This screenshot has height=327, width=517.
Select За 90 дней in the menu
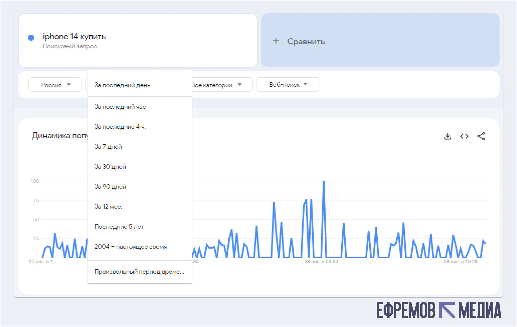(x=140, y=186)
